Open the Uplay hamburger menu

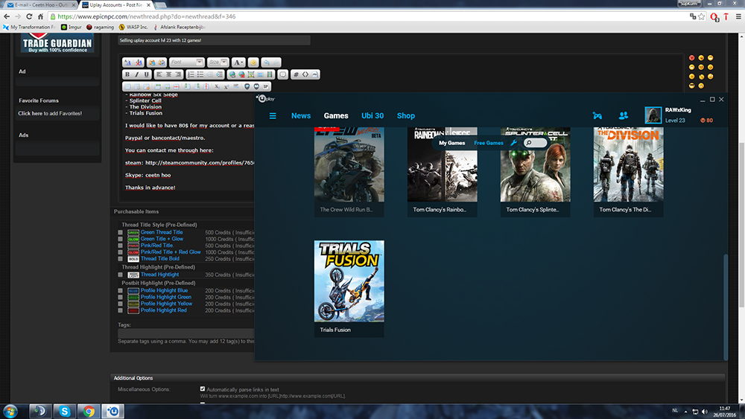pos(273,116)
